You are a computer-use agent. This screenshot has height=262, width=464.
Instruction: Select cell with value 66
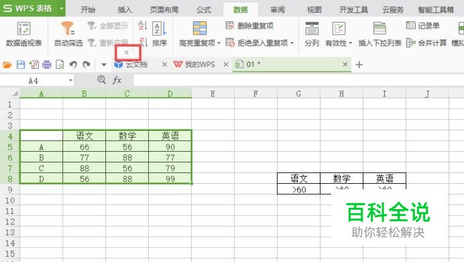(x=84, y=147)
